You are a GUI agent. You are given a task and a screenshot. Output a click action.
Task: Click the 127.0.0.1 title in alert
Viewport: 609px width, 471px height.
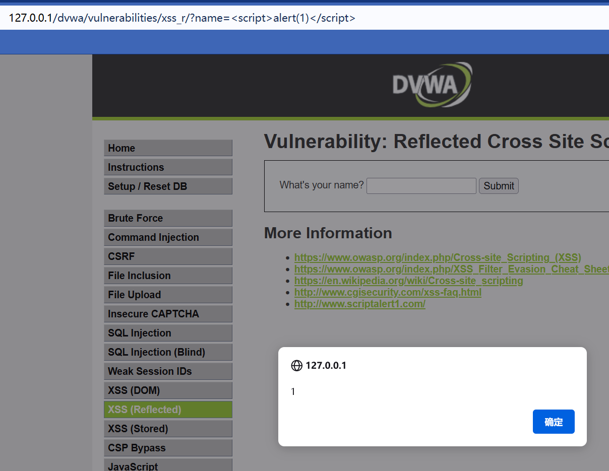(326, 366)
